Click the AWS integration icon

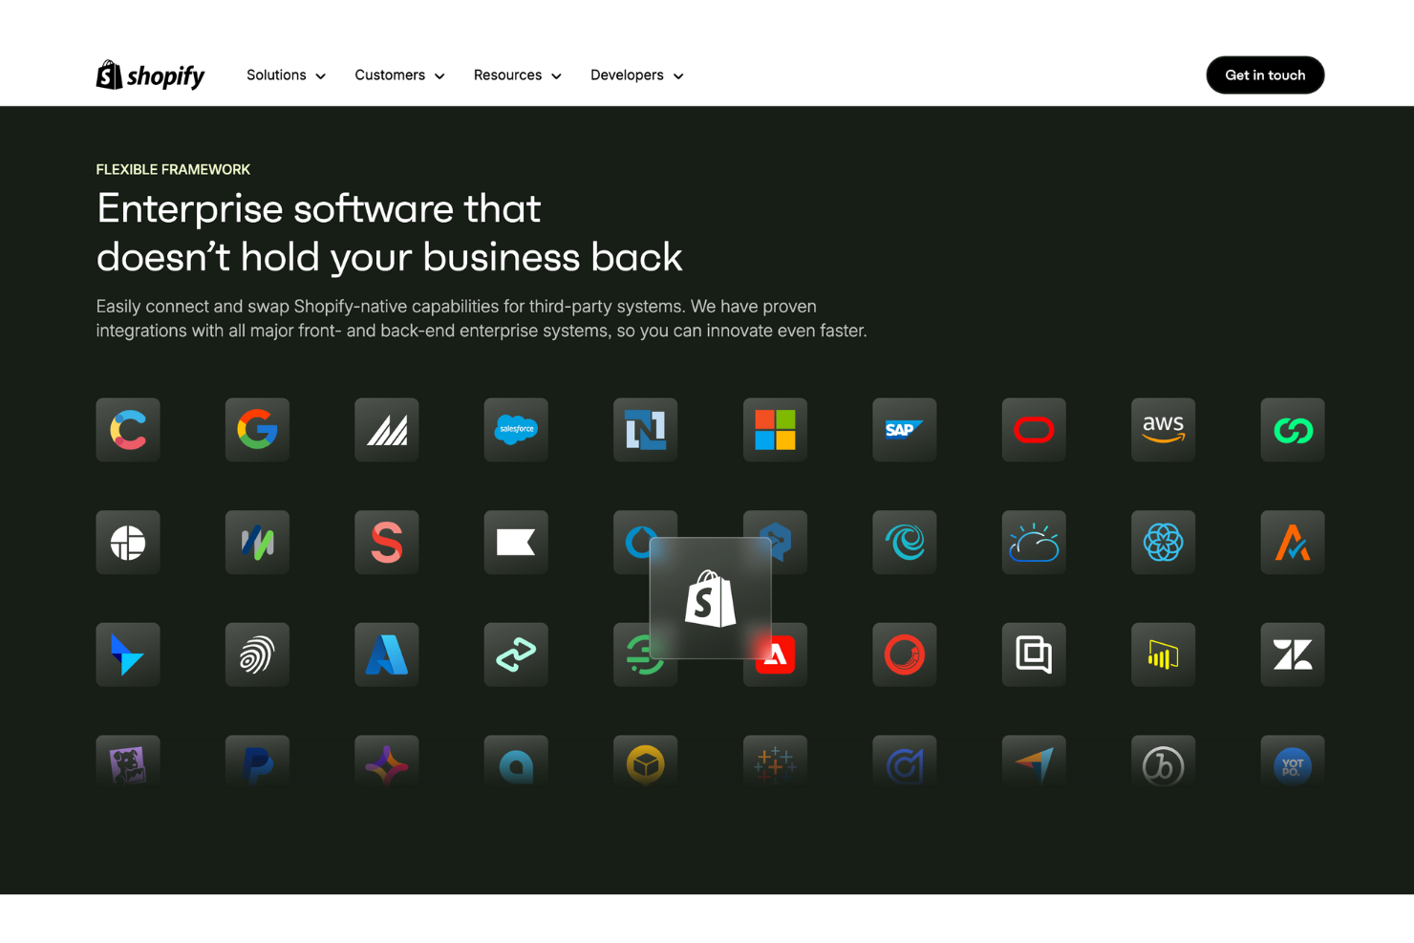1163,430
